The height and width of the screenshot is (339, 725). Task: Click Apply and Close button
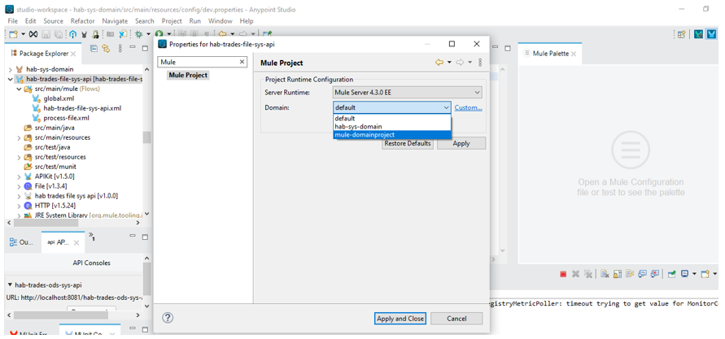pos(400,318)
